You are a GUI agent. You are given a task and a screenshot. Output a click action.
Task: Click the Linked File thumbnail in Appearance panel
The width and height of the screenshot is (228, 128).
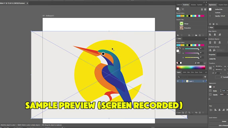(x=210, y=9)
